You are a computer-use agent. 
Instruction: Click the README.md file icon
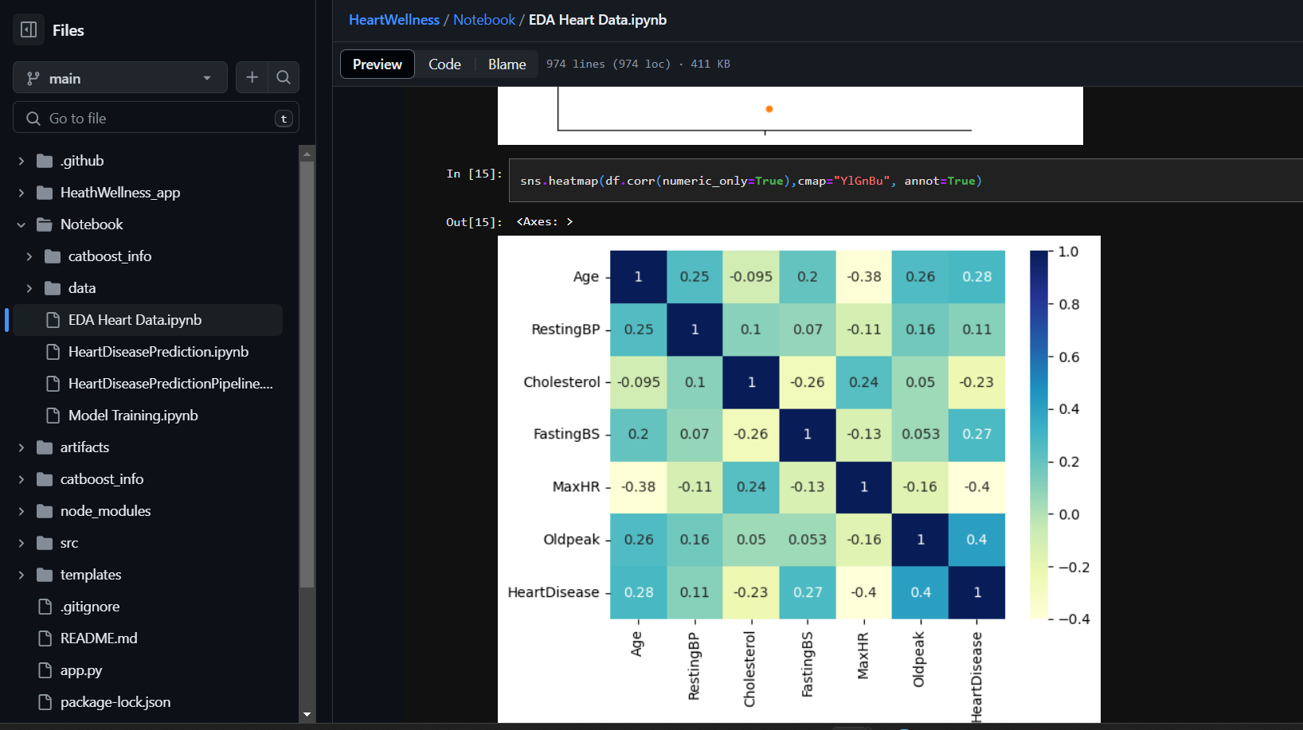45,638
